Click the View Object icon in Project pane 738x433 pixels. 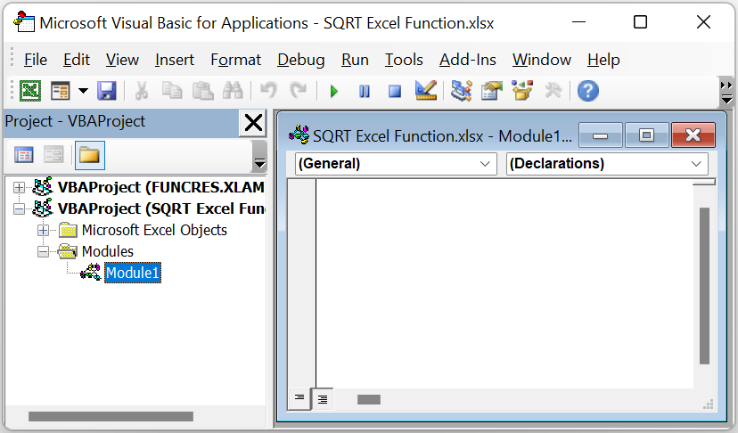[53, 155]
